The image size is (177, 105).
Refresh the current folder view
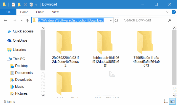click(x=116, y=20)
